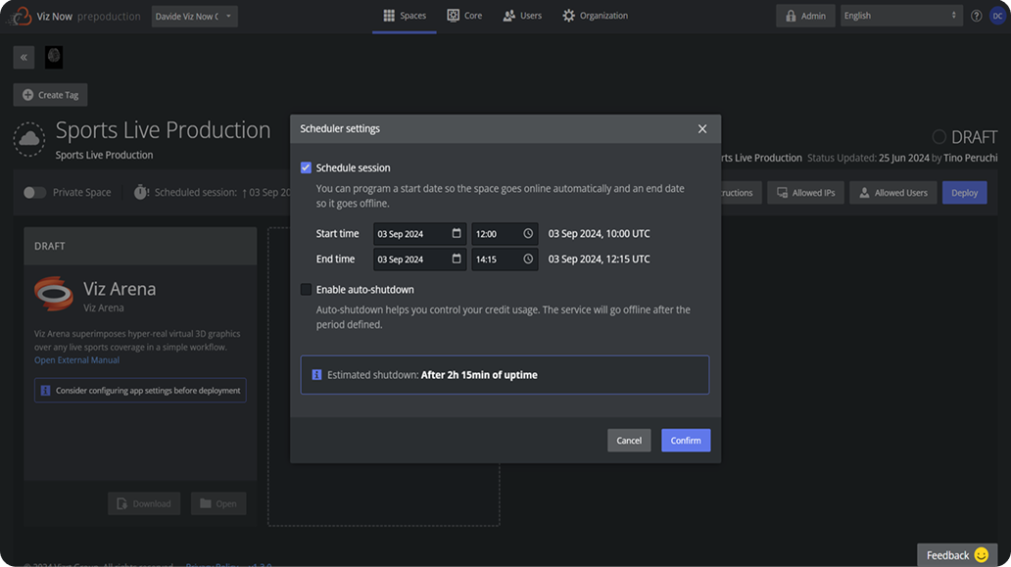1011x567 pixels.
Task: Click the Scheduled session stopwatch icon
Action: 140,192
